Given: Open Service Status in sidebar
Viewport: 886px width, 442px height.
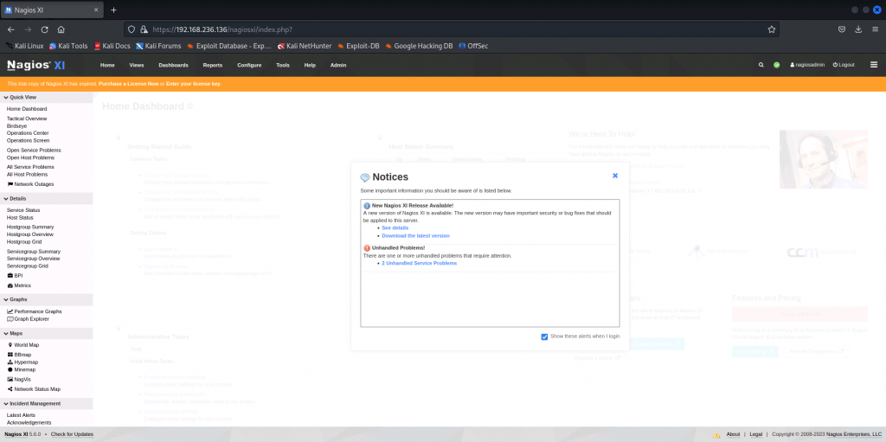Looking at the screenshot, I should (x=23, y=210).
